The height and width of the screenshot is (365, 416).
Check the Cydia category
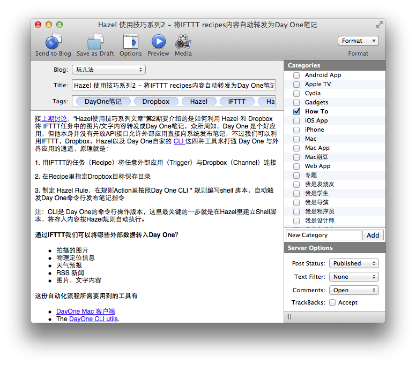point(296,94)
